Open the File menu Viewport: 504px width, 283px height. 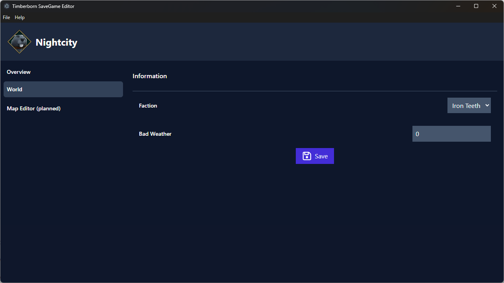6,17
